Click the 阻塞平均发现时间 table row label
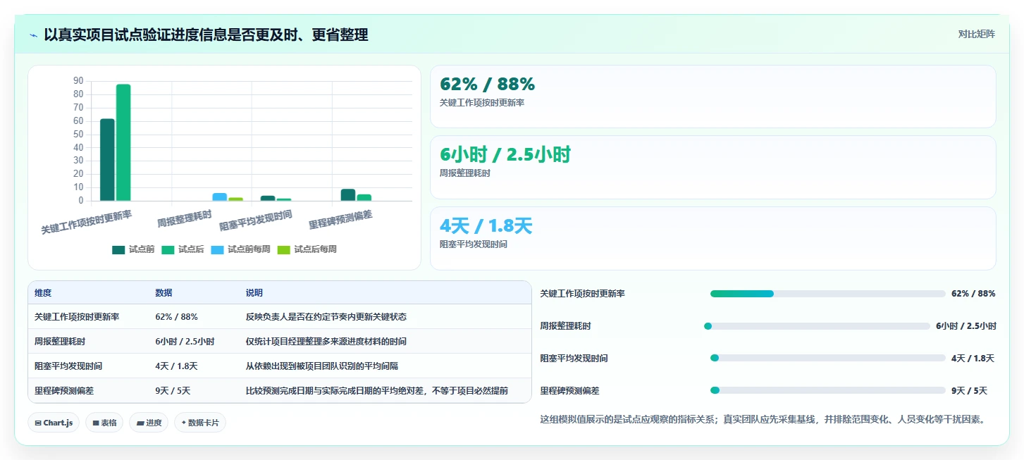The image size is (1024, 460). tap(68, 366)
